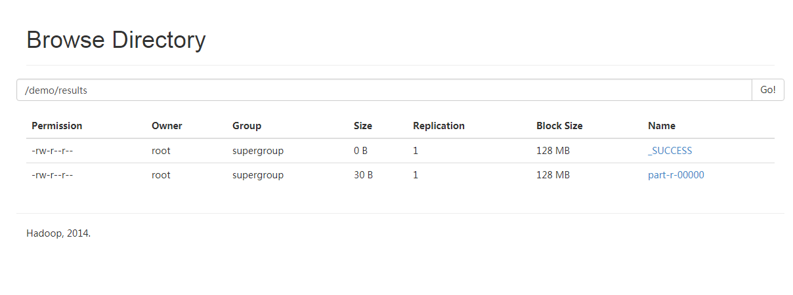Viewport: 793px width, 295px height.
Task: Click the supergroup cell in _SUCCESS row
Action: [x=258, y=151]
